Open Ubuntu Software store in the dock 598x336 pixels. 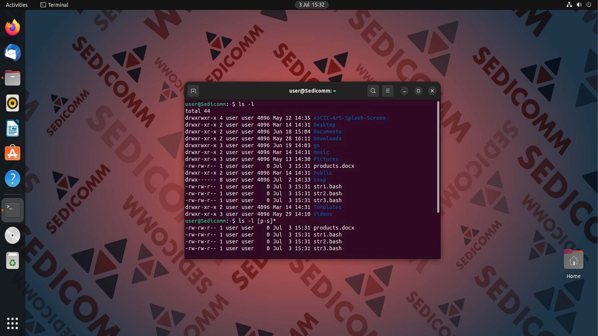tap(12, 153)
